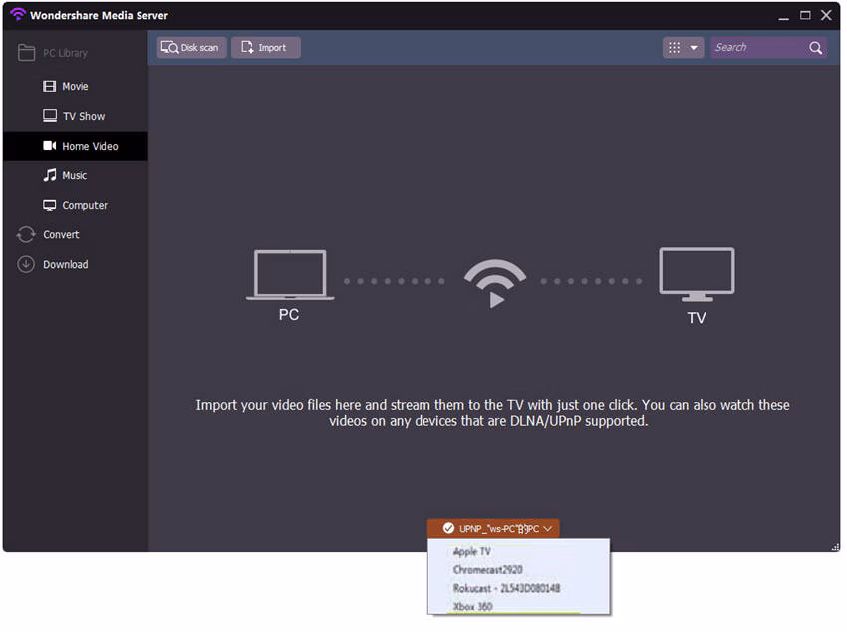Screen dimensions: 847x632
Task: Choose Xbox 360 from device list
Action: click(x=472, y=607)
